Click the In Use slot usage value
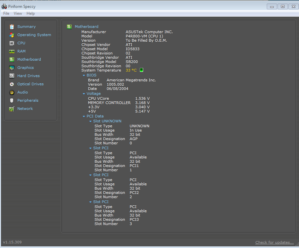Viewport: 299px width, 248px height. [136, 130]
